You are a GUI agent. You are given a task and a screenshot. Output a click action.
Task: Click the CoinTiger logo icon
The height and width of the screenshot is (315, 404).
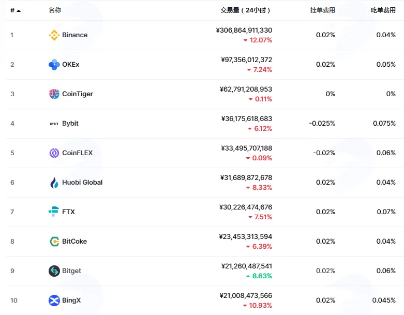click(54, 94)
